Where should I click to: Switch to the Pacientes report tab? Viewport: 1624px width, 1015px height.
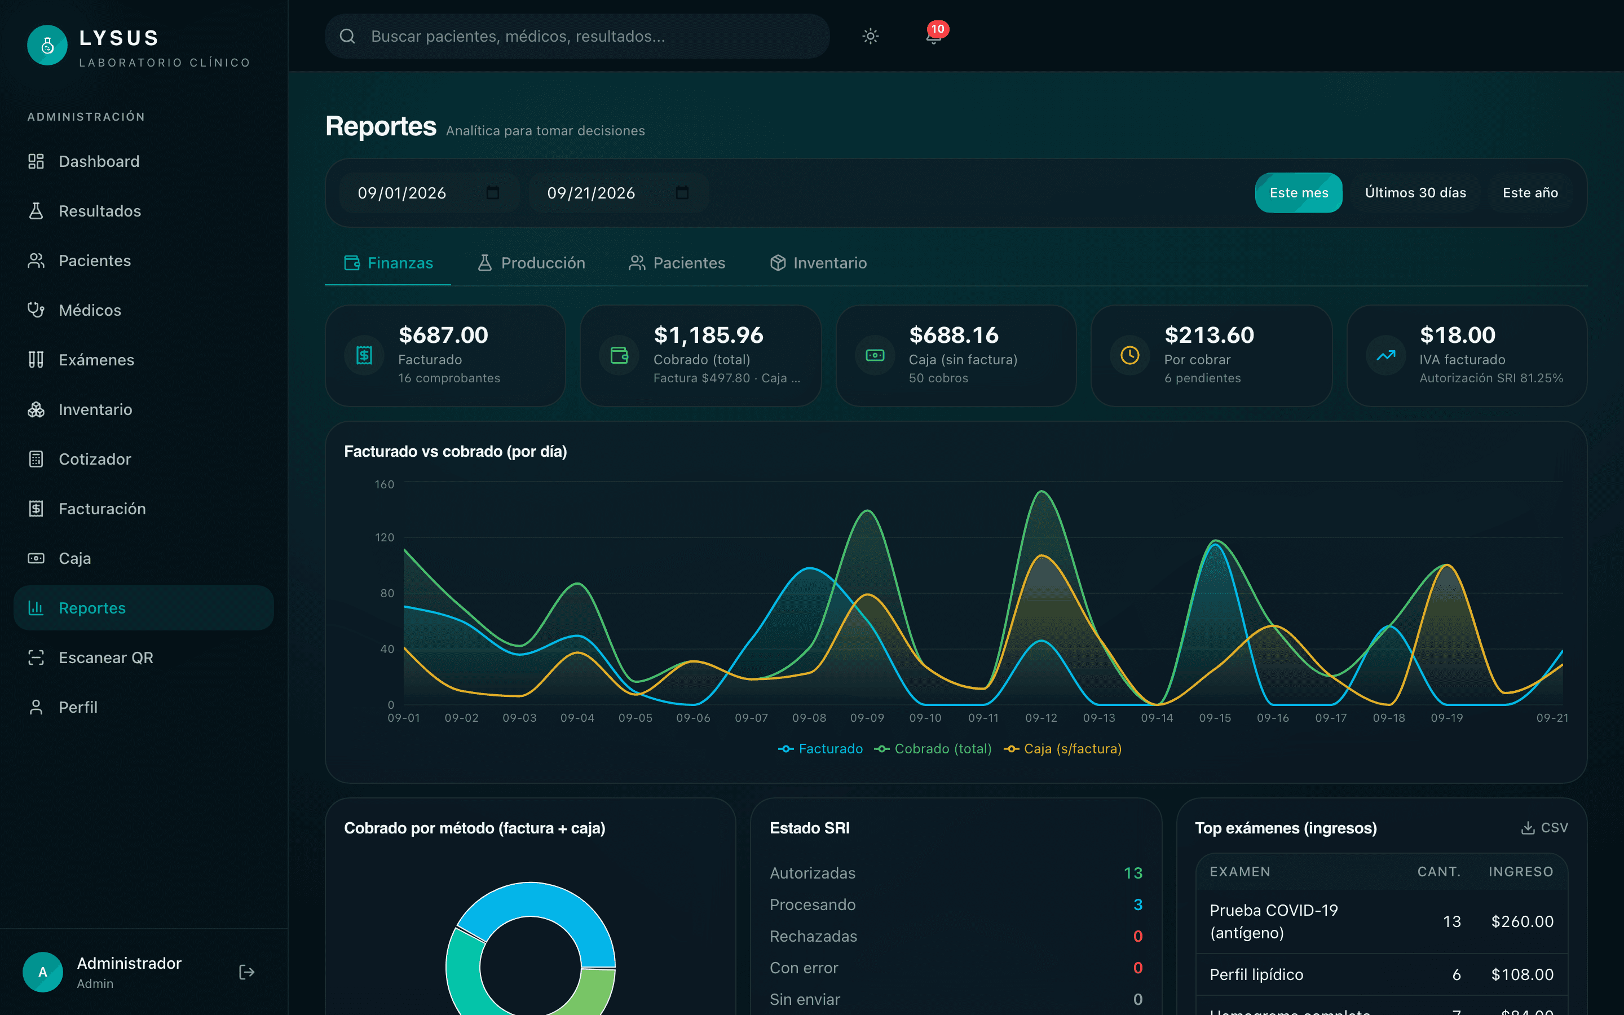coord(677,263)
